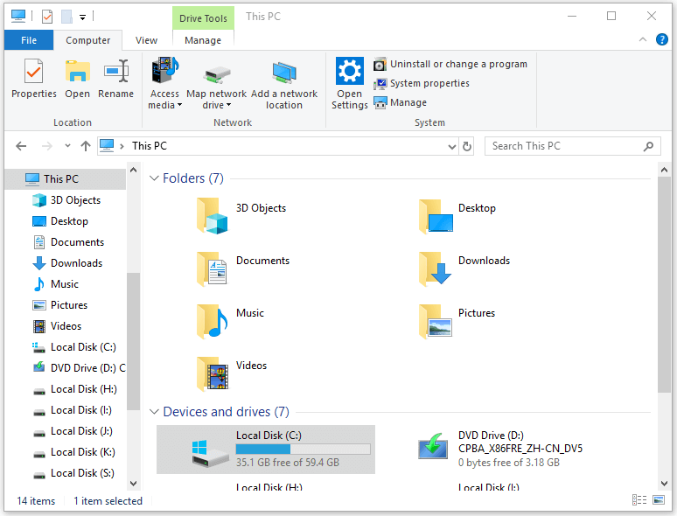Click Add a network location icon
The image size is (677, 516).
coord(284,73)
